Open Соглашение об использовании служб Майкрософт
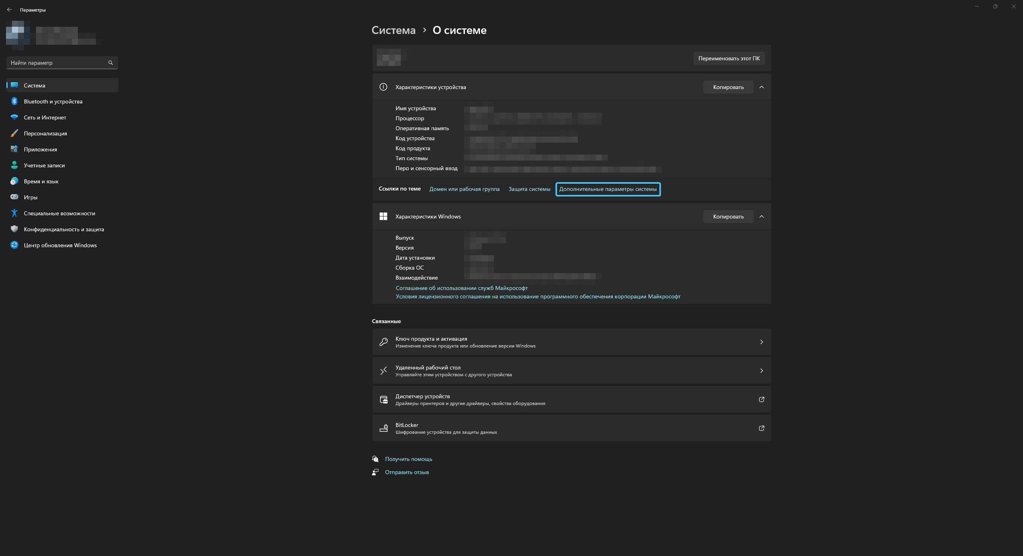This screenshot has width=1023, height=556. pyautogui.click(x=461, y=288)
